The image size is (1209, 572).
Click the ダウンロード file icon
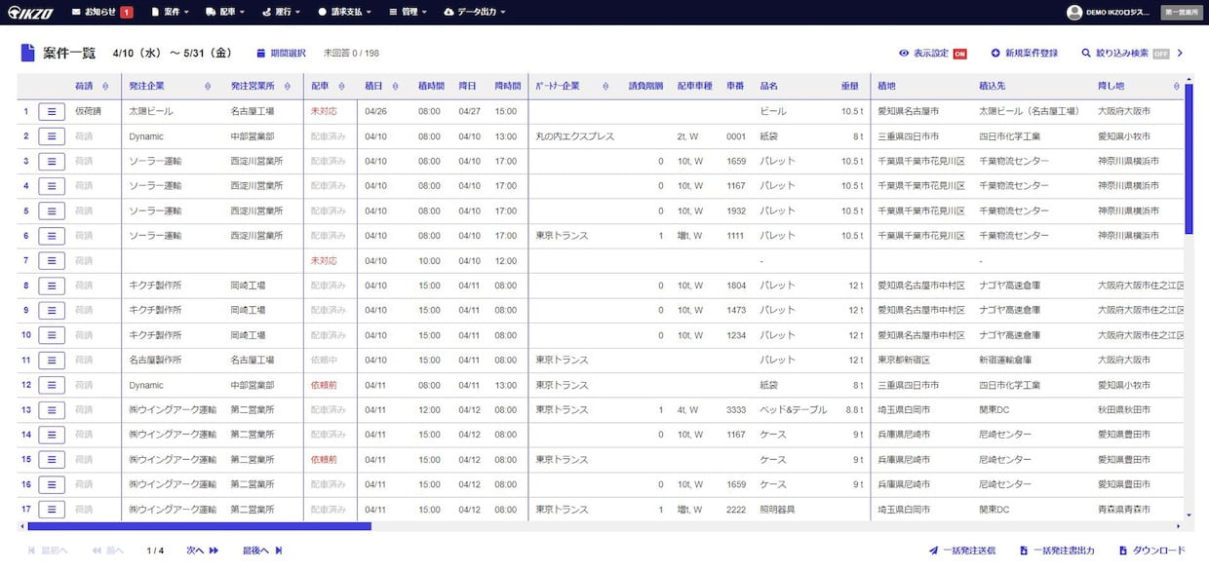(1123, 551)
